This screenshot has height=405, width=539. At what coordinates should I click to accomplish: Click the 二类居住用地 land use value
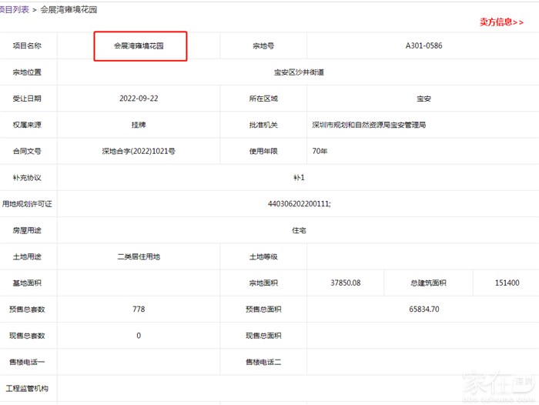[x=139, y=257]
